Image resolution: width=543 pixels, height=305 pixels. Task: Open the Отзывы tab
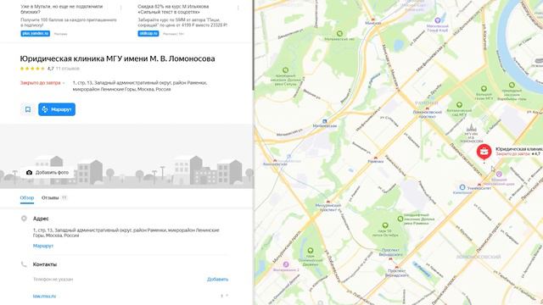click(x=54, y=197)
